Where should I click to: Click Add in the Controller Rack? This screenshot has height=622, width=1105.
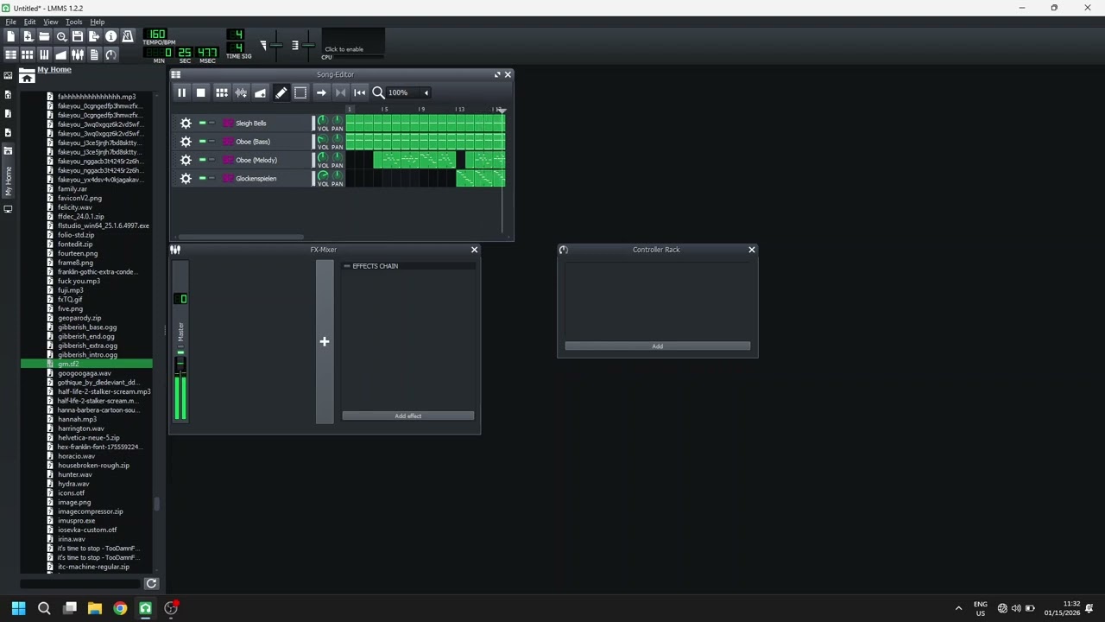click(658, 346)
